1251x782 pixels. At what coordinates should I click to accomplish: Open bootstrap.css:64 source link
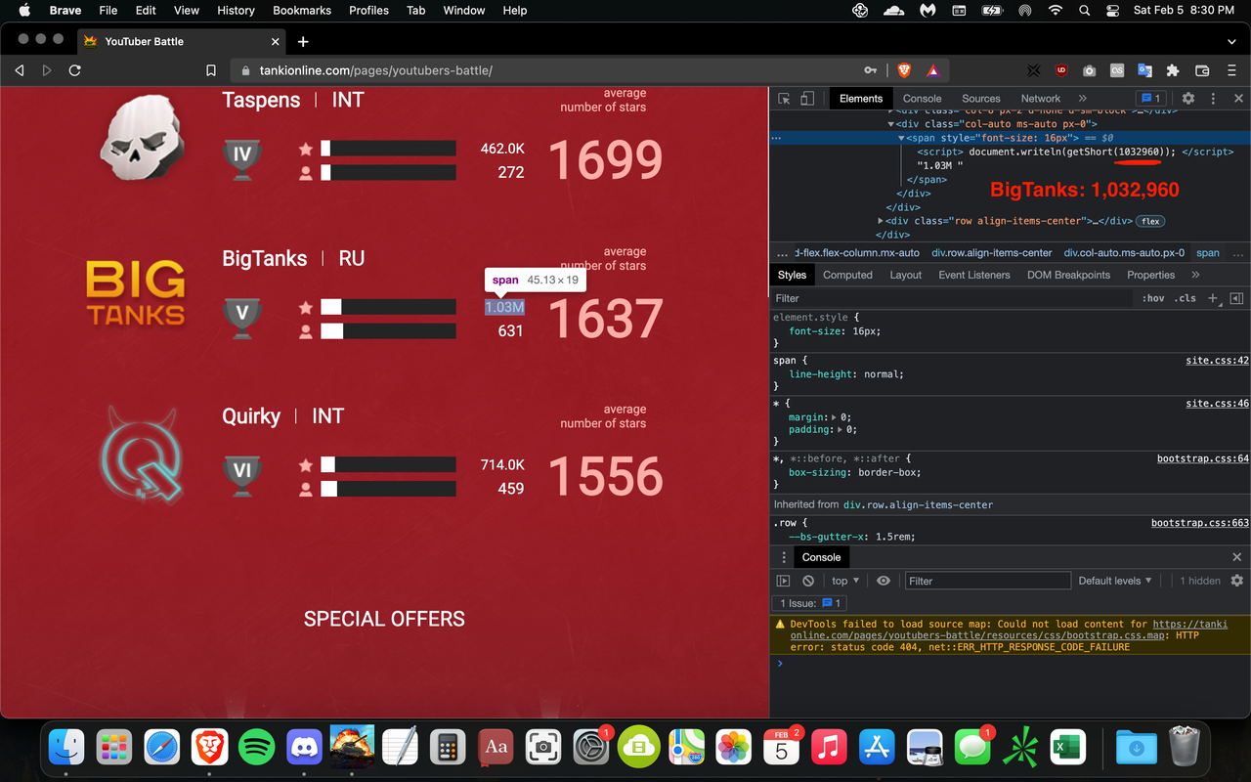click(x=1203, y=458)
